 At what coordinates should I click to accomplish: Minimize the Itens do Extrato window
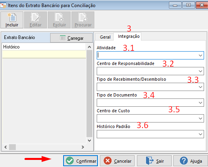175,5
